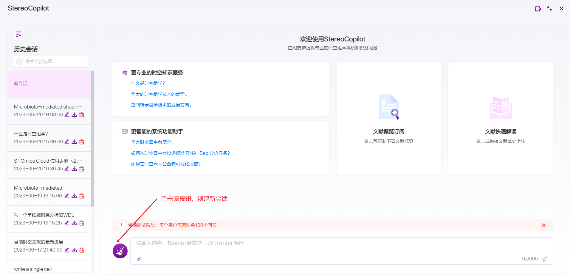The width and height of the screenshot is (570, 278).
Task: Delete the "STOmics Cloud 使用手册" session
Action: coord(82,169)
